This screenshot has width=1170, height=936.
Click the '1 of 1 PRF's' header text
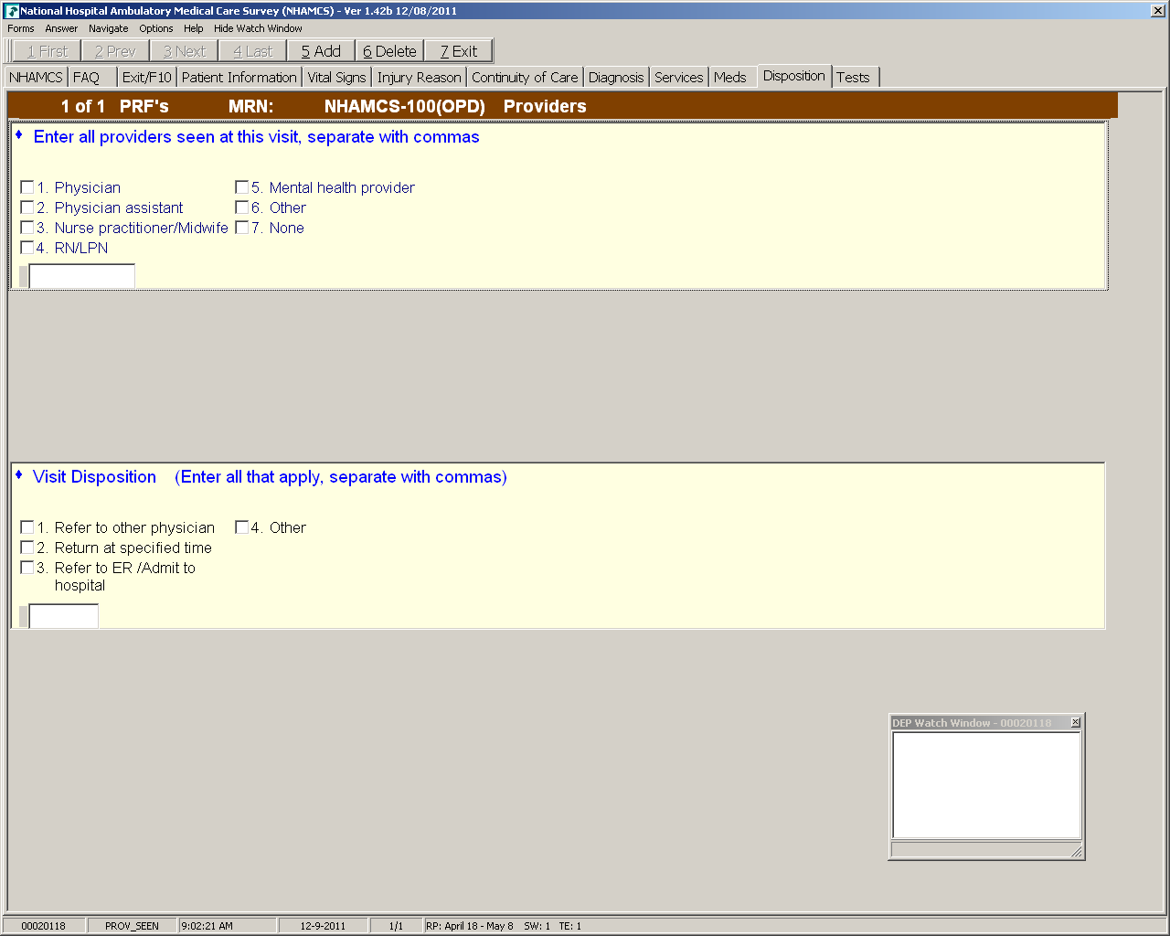click(115, 106)
